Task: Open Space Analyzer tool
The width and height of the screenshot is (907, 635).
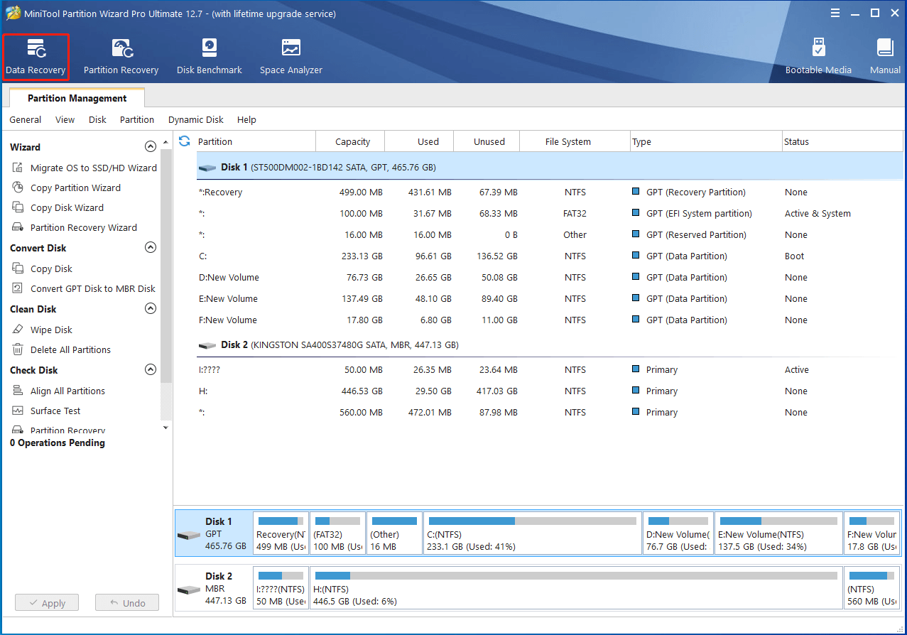Action: [290, 57]
